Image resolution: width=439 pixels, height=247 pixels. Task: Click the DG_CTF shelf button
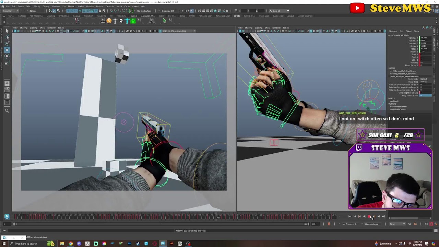point(152,21)
